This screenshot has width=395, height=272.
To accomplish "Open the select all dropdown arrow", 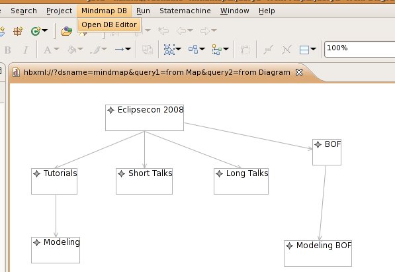I will (179, 49).
